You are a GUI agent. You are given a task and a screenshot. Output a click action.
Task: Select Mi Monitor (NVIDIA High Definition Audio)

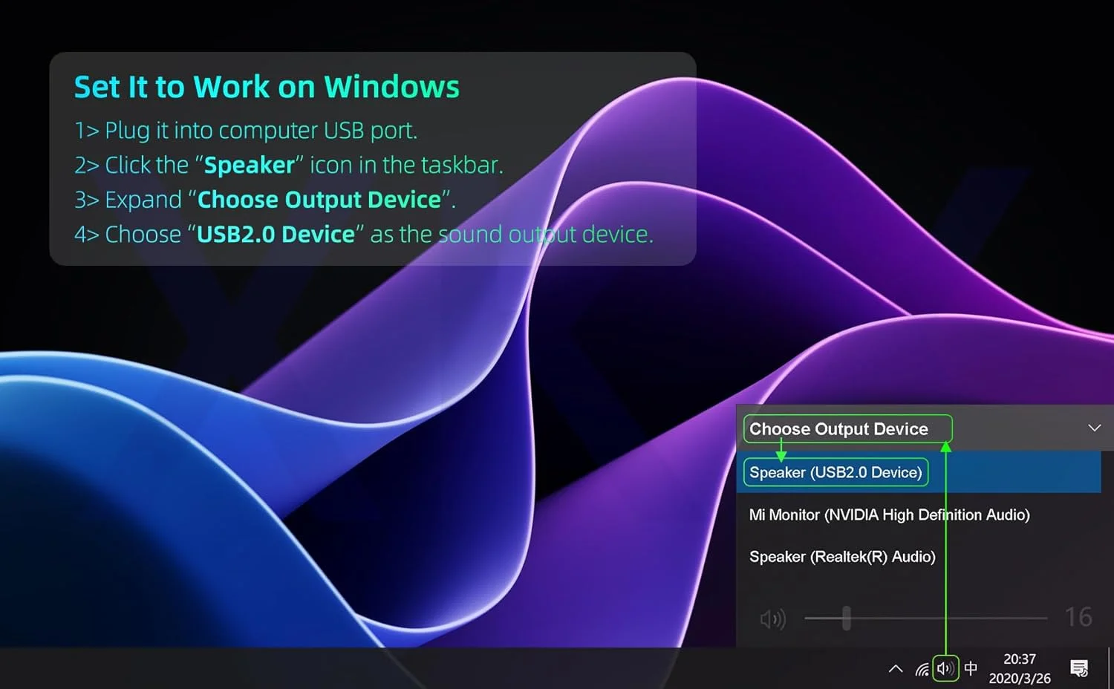coord(889,515)
